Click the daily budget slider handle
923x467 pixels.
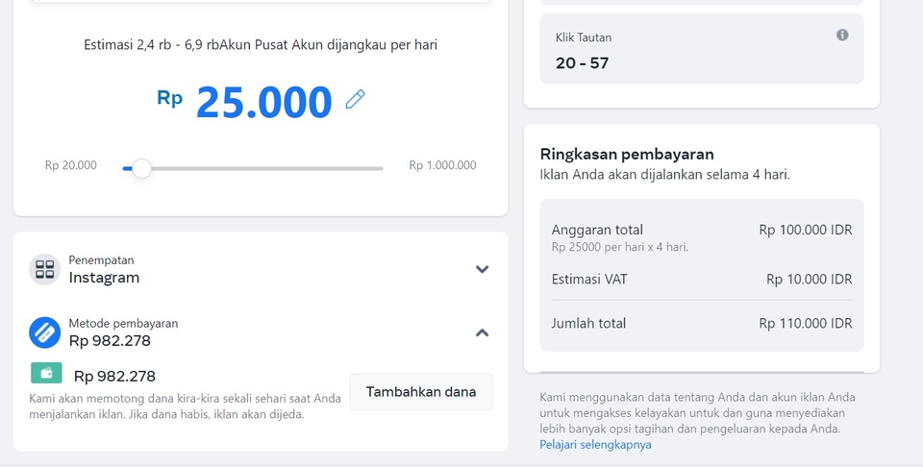[141, 169]
